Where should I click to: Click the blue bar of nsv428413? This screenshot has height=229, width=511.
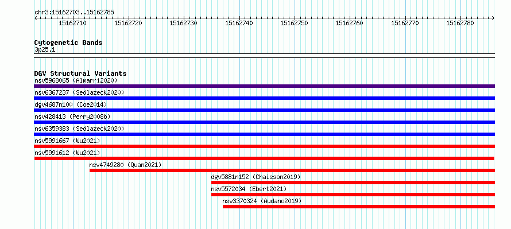tap(264, 122)
